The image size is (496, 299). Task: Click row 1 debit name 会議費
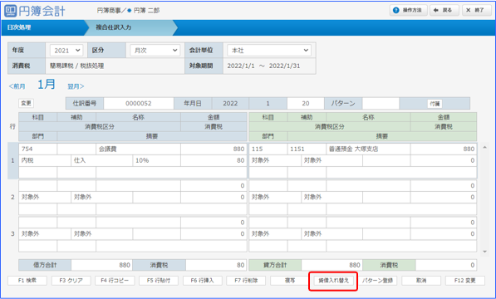click(138, 149)
